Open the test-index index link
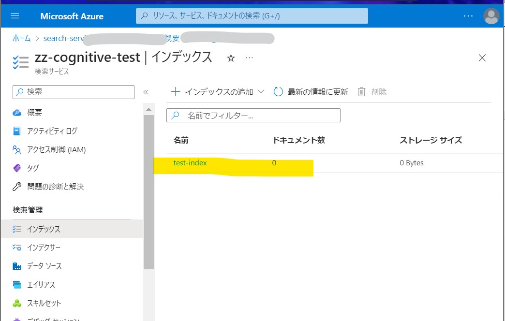The width and height of the screenshot is (505, 321). point(190,163)
